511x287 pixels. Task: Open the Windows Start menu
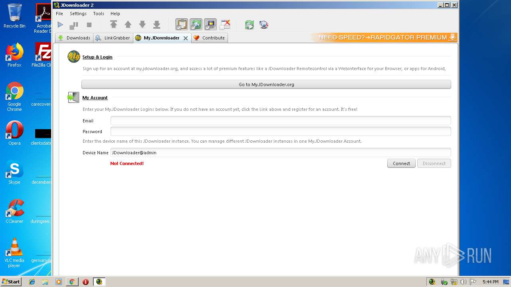[11, 281]
